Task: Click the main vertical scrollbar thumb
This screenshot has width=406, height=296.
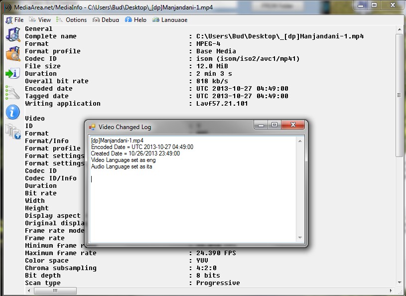Action: 400,95
